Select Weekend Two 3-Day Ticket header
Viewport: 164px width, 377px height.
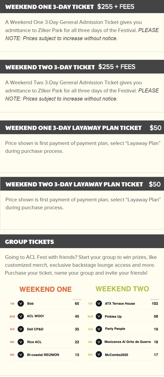(82, 67)
